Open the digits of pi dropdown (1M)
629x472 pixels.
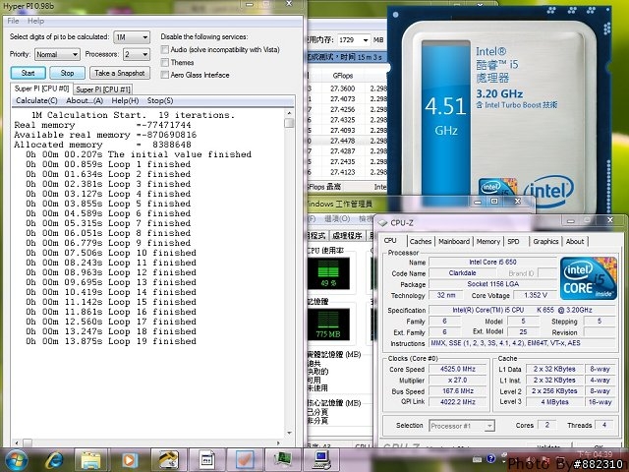(132, 37)
